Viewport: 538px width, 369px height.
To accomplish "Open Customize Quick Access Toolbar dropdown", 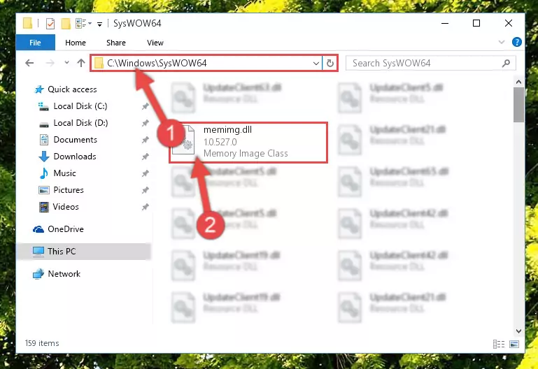I will click(x=99, y=24).
